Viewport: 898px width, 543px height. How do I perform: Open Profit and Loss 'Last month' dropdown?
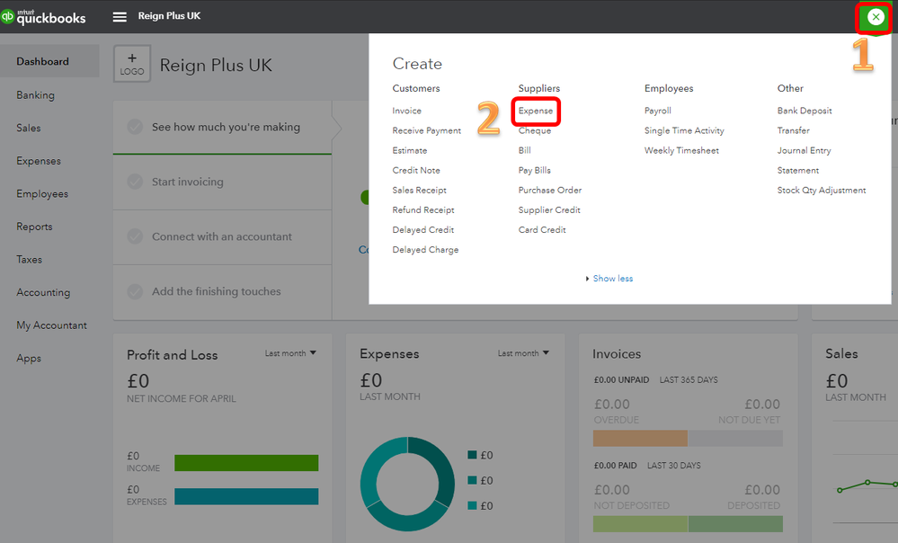tap(290, 353)
